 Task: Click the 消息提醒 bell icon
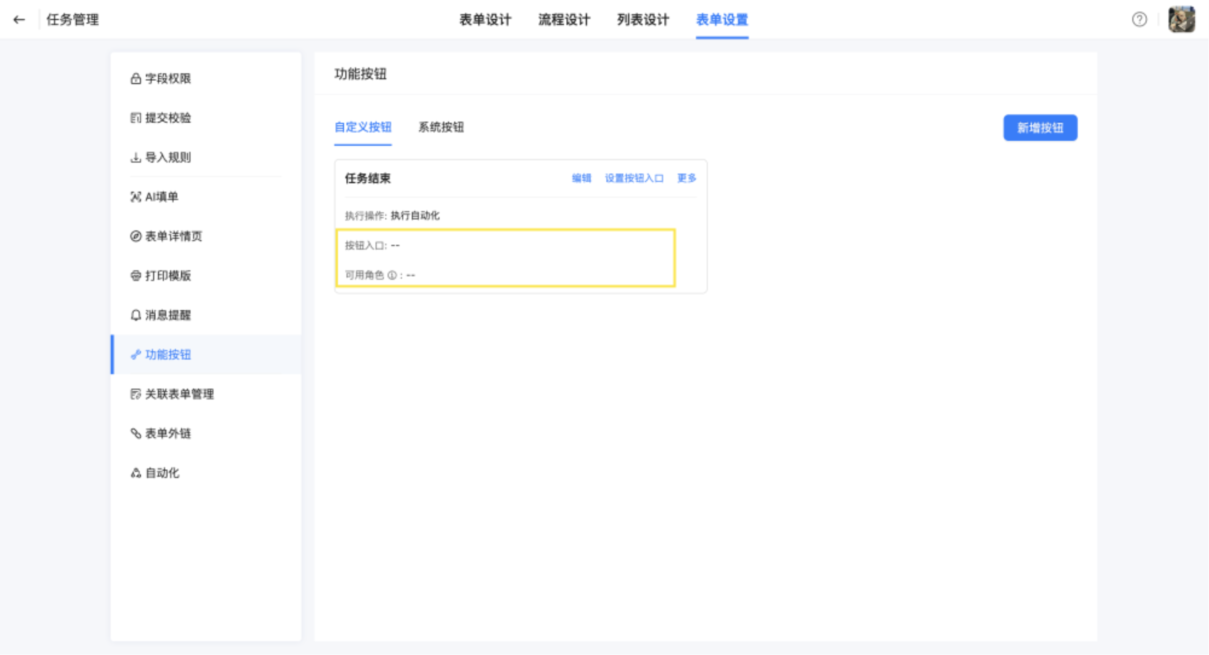pyautogui.click(x=136, y=315)
